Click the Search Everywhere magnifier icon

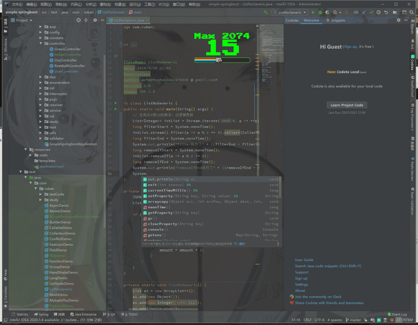point(411,12)
